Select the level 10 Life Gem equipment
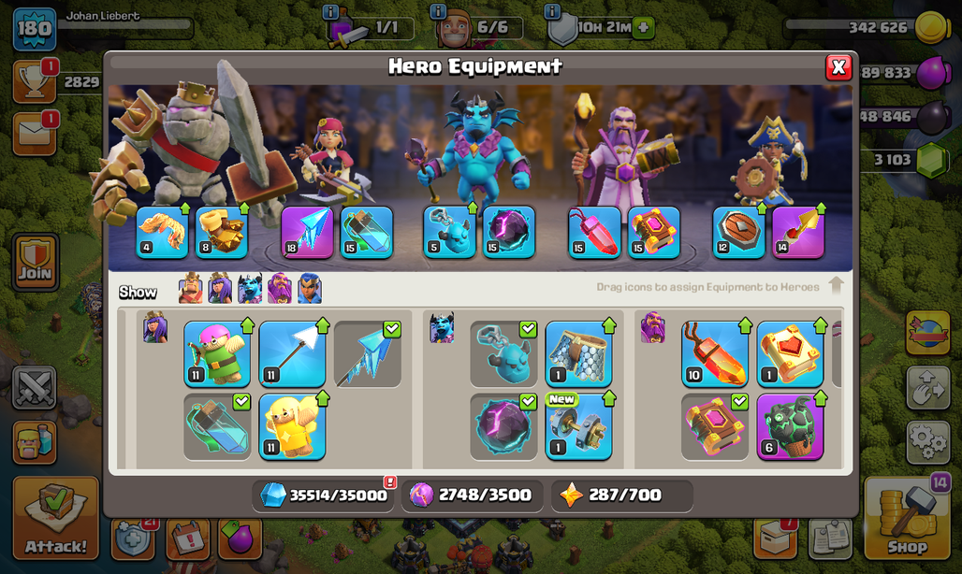The image size is (962, 574). (x=715, y=354)
